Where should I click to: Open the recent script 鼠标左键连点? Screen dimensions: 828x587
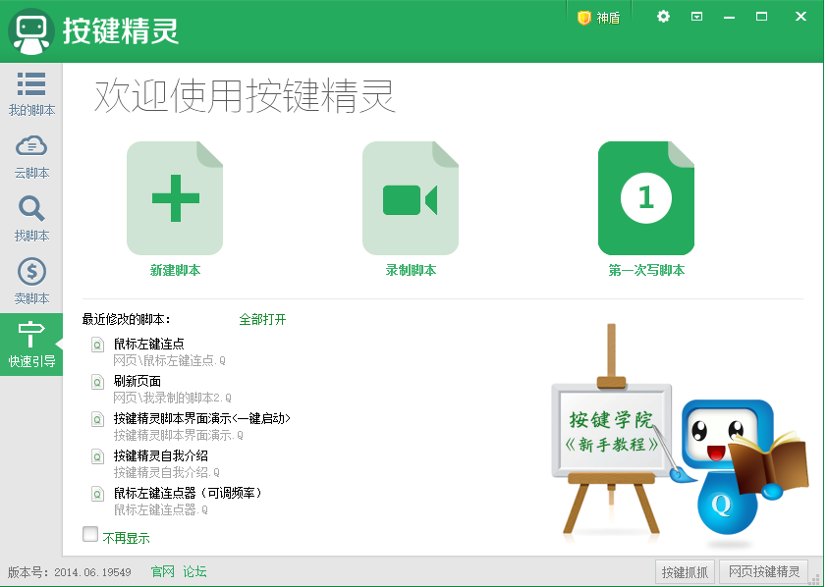click(149, 344)
